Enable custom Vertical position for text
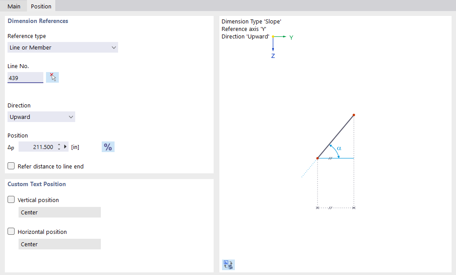456x275 pixels. (x=11, y=199)
